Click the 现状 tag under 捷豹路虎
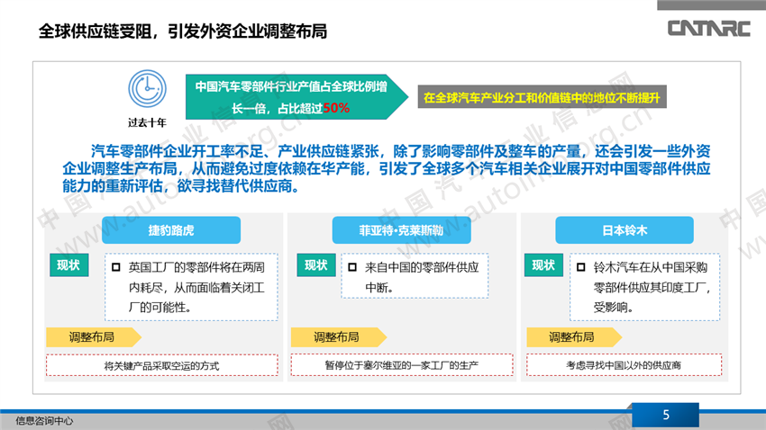 68,265
